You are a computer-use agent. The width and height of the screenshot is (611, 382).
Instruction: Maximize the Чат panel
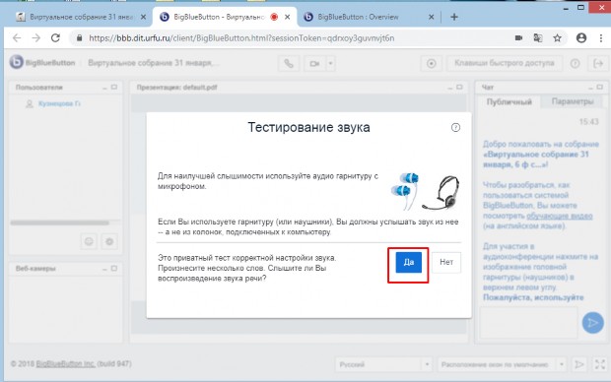pyautogui.click(x=600, y=88)
